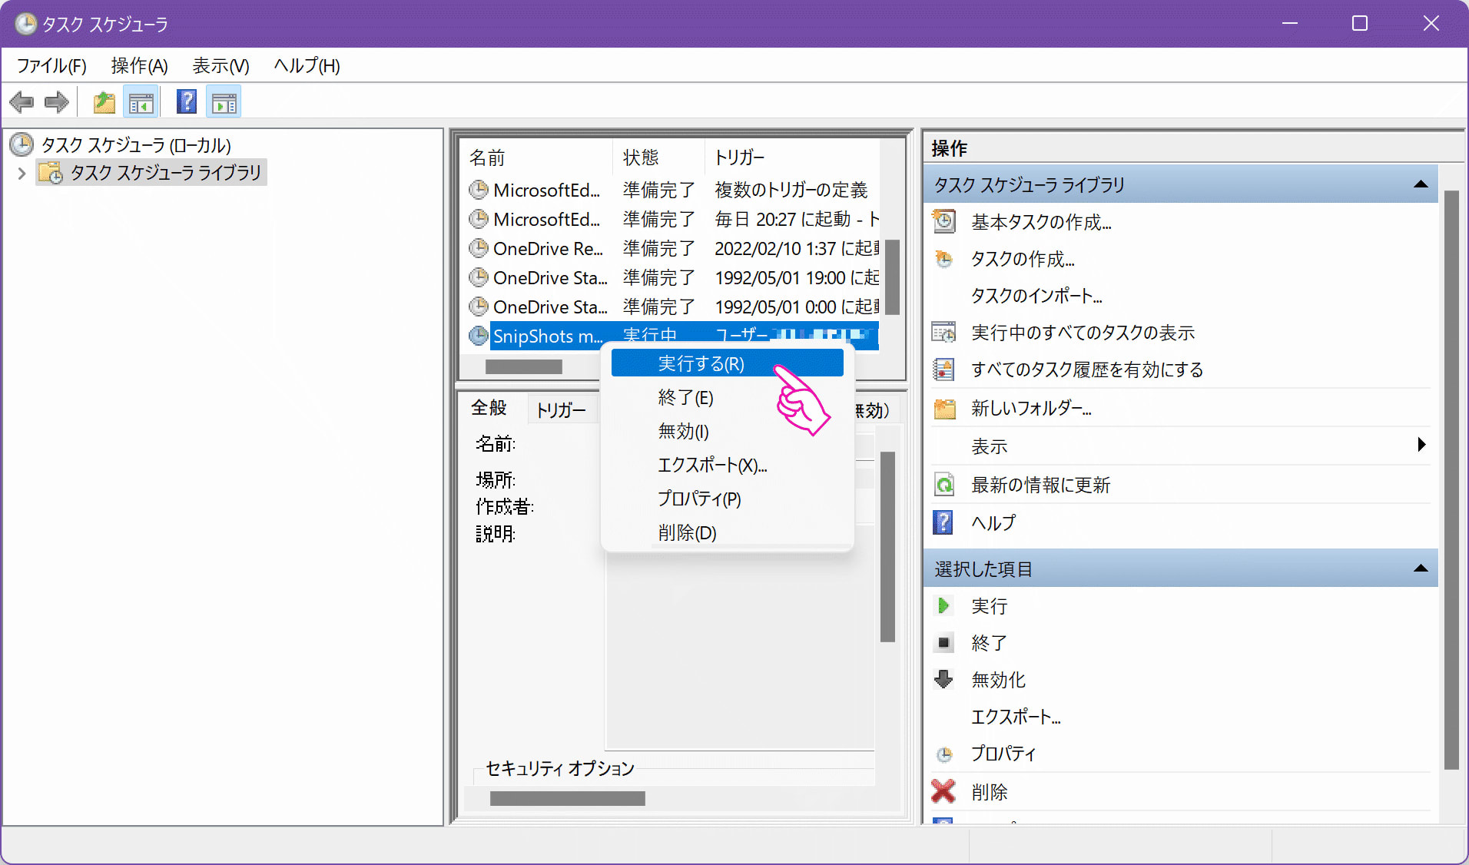Collapse the タスク スケジューラ ライブラリ actions section

point(1421,184)
